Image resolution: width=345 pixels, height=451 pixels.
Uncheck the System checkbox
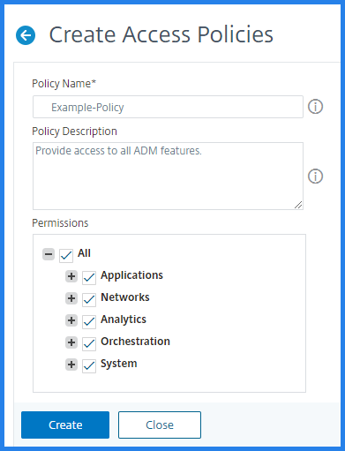click(89, 366)
